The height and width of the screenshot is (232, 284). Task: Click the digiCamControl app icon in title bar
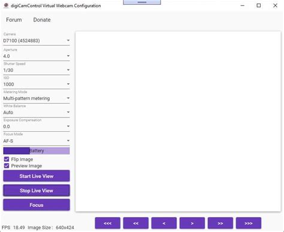[x=6, y=5]
